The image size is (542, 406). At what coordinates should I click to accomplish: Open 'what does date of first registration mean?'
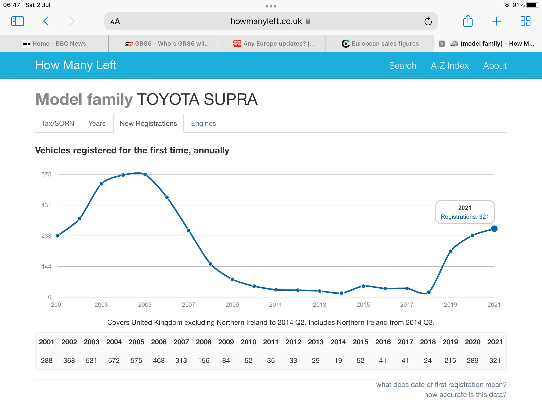[441, 385]
